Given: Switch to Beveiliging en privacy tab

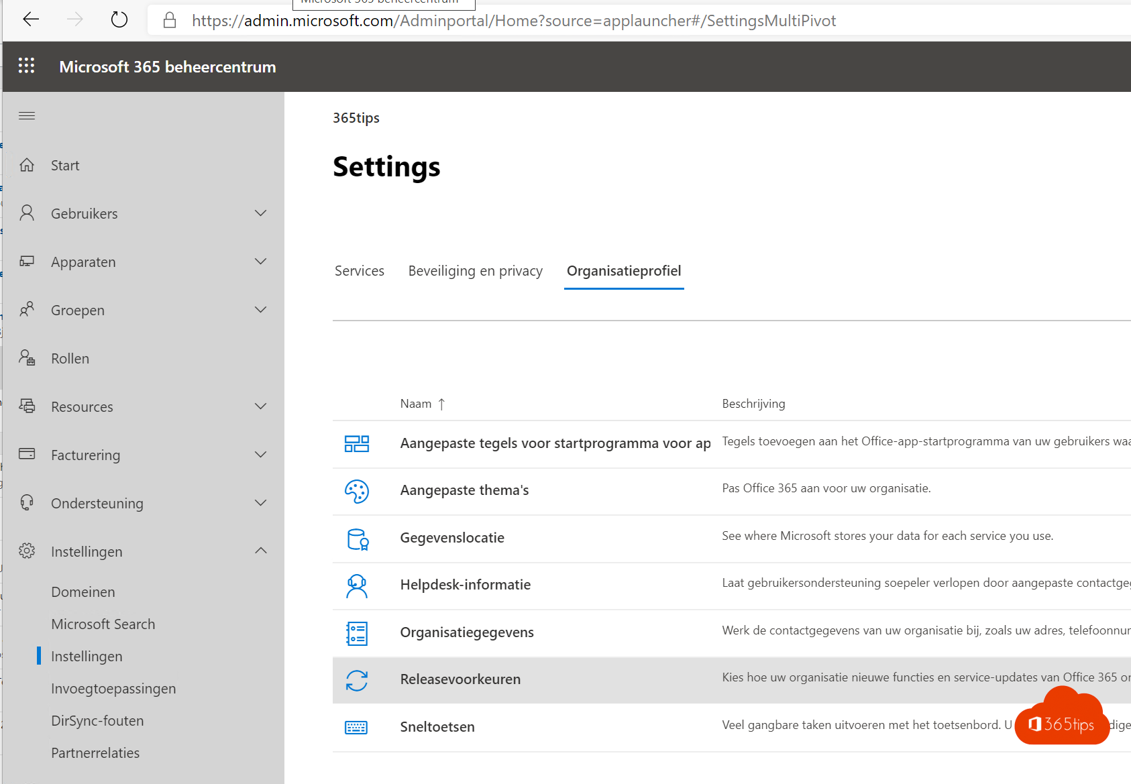Looking at the screenshot, I should pos(476,271).
